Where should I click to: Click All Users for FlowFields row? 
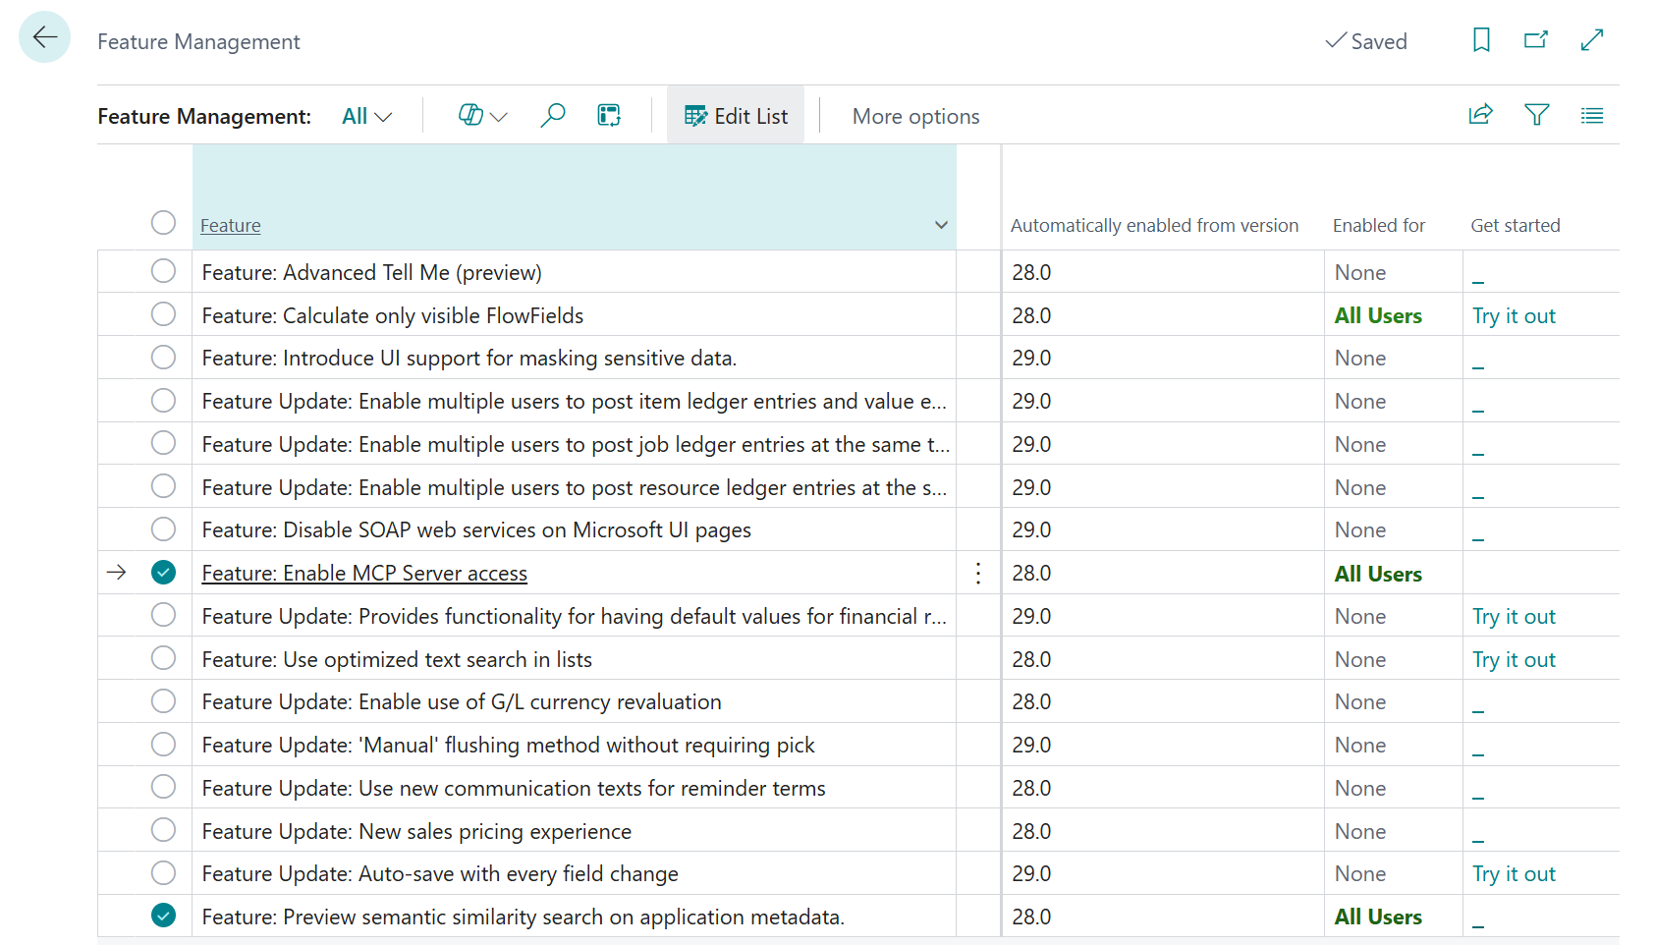[x=1378, y=315]
